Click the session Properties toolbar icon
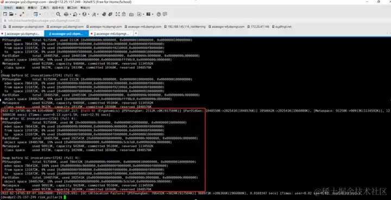 point(36,14)
